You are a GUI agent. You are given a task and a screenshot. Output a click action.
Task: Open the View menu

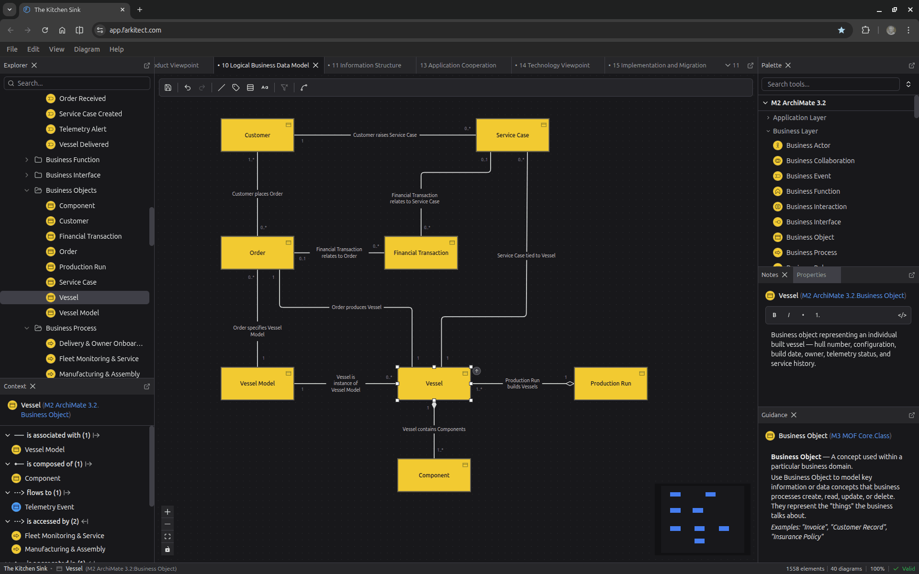point(56,49)
